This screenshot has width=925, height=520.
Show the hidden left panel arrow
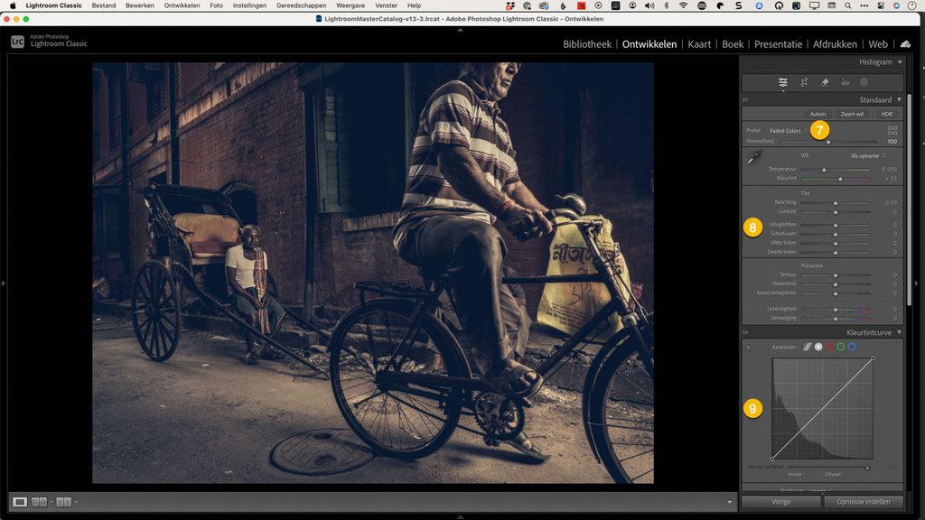(x=3, y=283)
